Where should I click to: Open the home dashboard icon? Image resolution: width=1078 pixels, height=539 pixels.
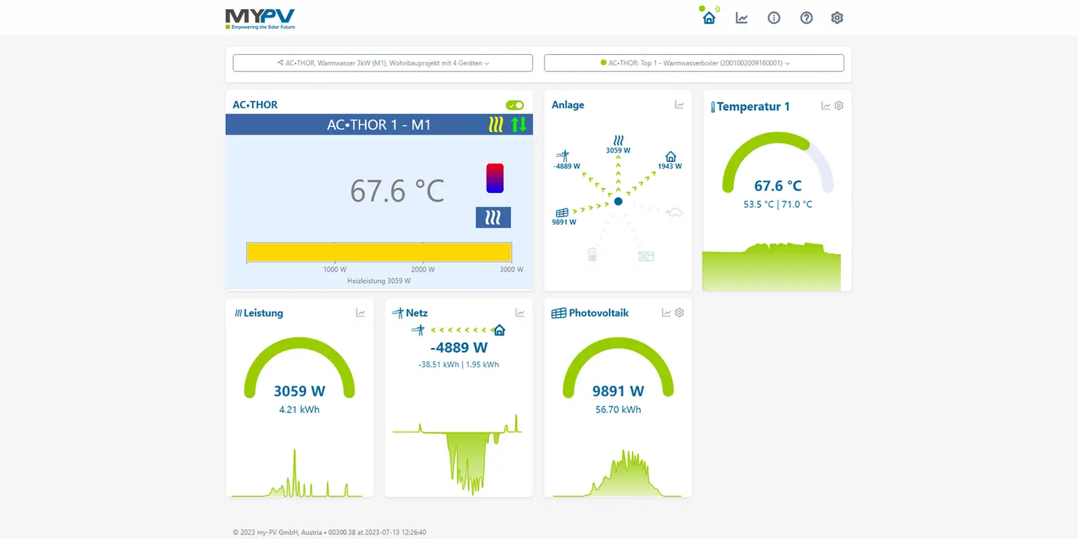(709, 18)
